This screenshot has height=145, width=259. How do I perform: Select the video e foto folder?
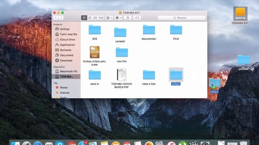pyautogui.click(x=149, y=75)
